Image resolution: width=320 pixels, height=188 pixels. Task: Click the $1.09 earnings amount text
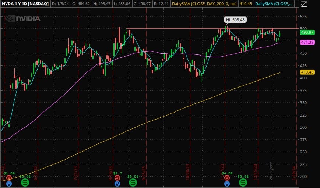pos(9,173)
